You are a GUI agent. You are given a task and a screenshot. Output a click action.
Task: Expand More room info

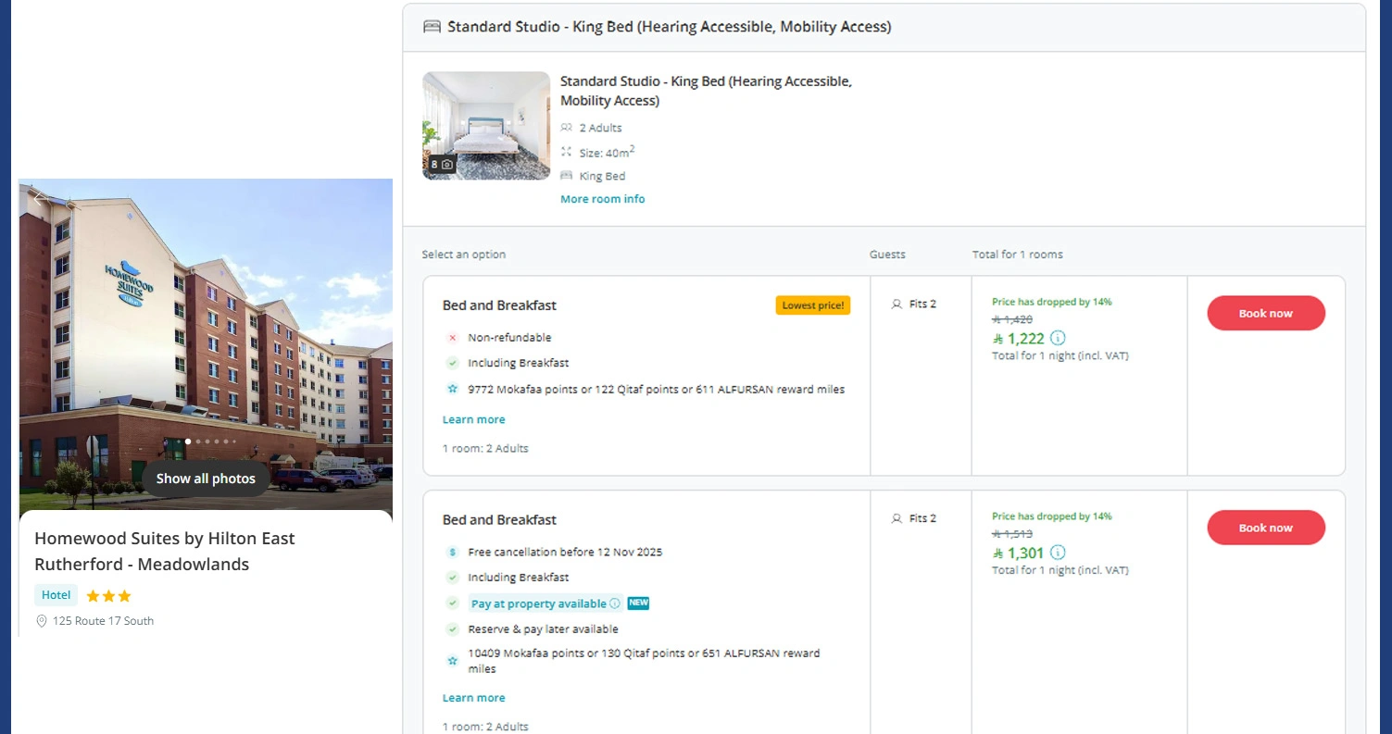(x=602, y=199)
